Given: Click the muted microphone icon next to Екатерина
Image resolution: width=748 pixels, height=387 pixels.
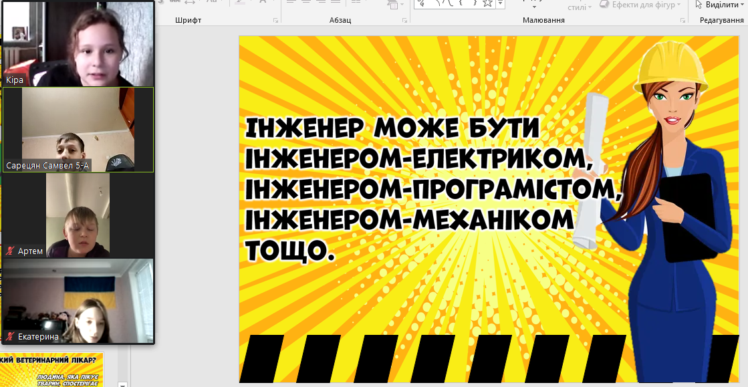Looking at the screenshot, I should [x=10, y=337].
